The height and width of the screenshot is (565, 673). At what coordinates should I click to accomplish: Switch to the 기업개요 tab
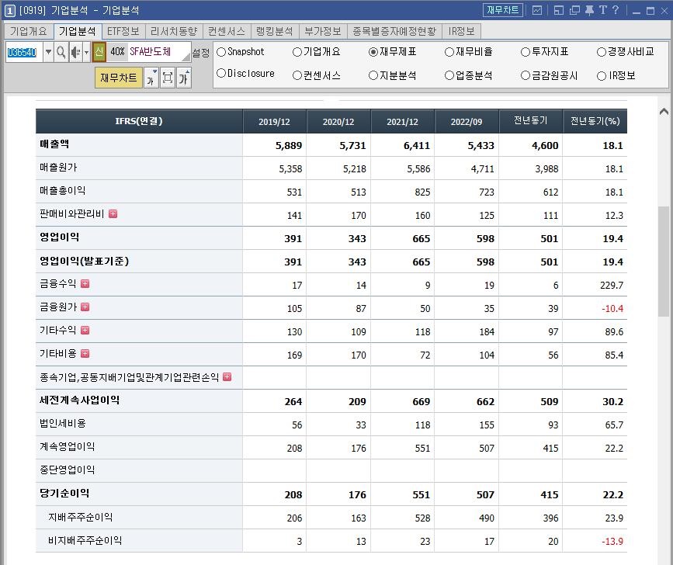[x=28, y=31]
